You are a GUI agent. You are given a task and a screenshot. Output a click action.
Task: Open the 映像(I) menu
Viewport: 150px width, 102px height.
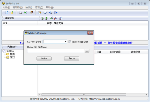point(29,7)
